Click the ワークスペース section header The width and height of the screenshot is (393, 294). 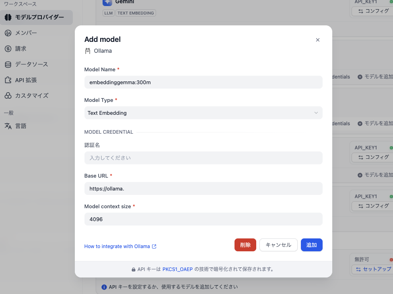pyautogui.click(x=20, y=4)
